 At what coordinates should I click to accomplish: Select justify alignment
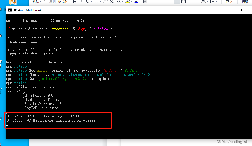[177, 2]
